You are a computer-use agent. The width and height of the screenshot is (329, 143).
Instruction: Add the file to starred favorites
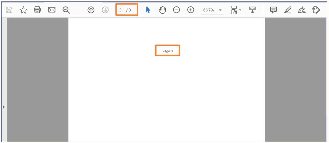[x=23, y=10]
